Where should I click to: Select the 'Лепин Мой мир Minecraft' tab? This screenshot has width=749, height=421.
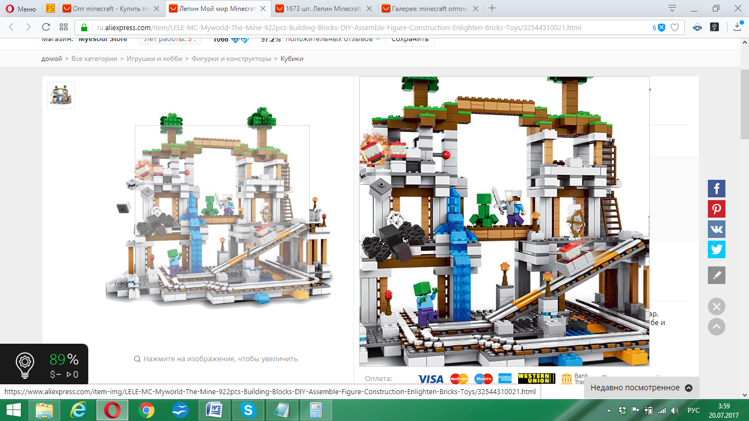point(218,8)
